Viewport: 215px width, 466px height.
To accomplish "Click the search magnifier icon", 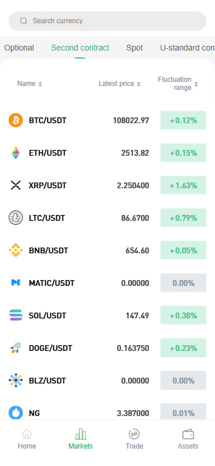I will pyautogui.click(x=23, y=21).
